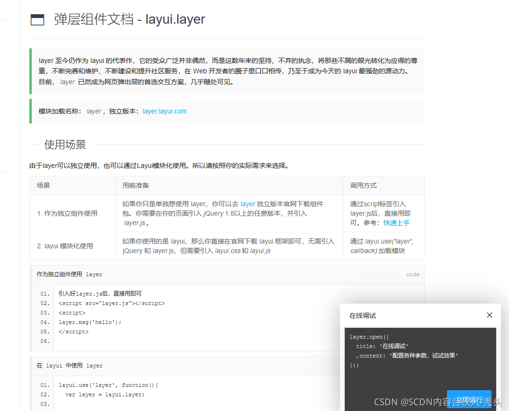Click the page title 弹层组件文档 - layui.layer
The image size is (509, 411).
click(130, 19)
